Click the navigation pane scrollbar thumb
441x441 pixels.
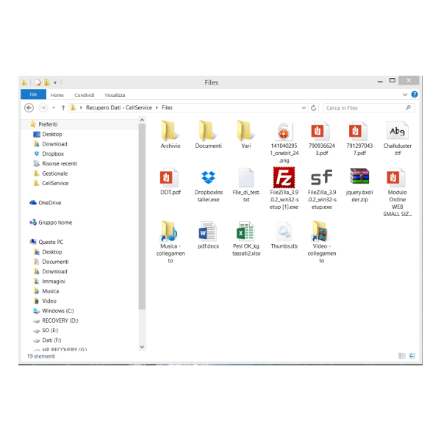142,217
